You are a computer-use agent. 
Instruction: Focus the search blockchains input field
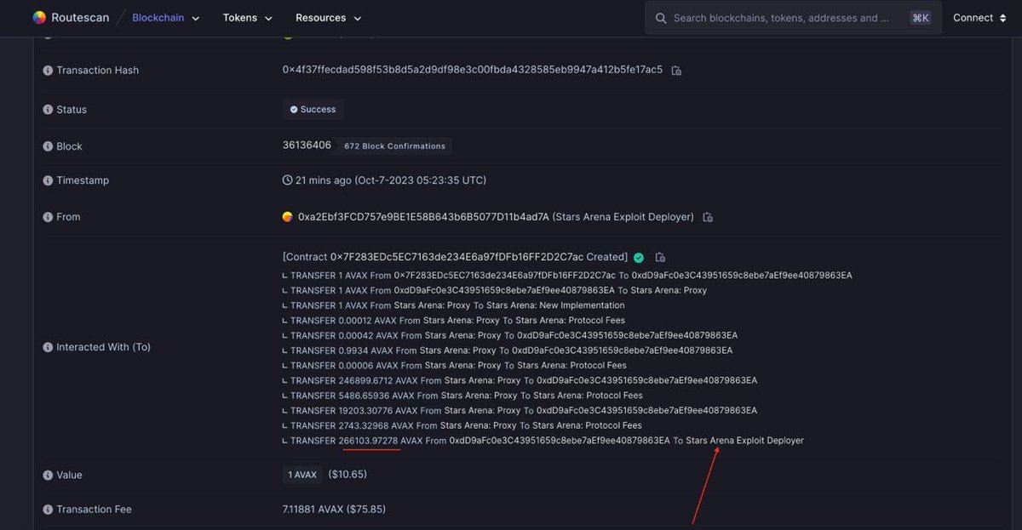pyautogui.click(x=793, y=18)
